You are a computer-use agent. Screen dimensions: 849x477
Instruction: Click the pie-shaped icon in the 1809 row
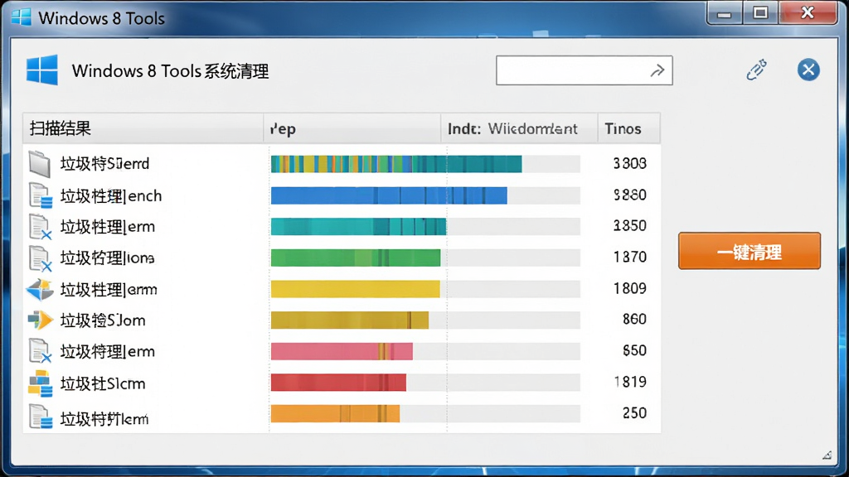[40, 289]
